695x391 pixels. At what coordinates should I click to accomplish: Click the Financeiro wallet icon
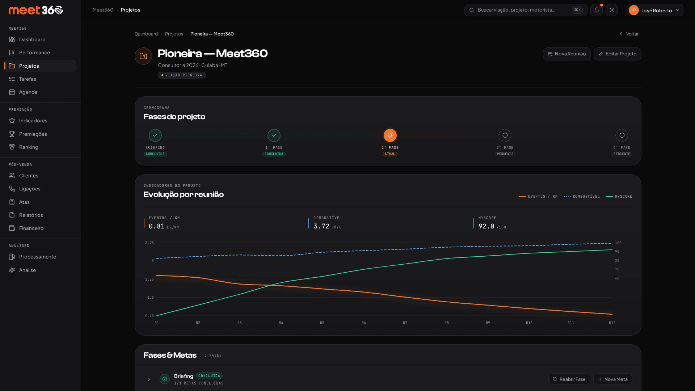(x=12, y=228)
